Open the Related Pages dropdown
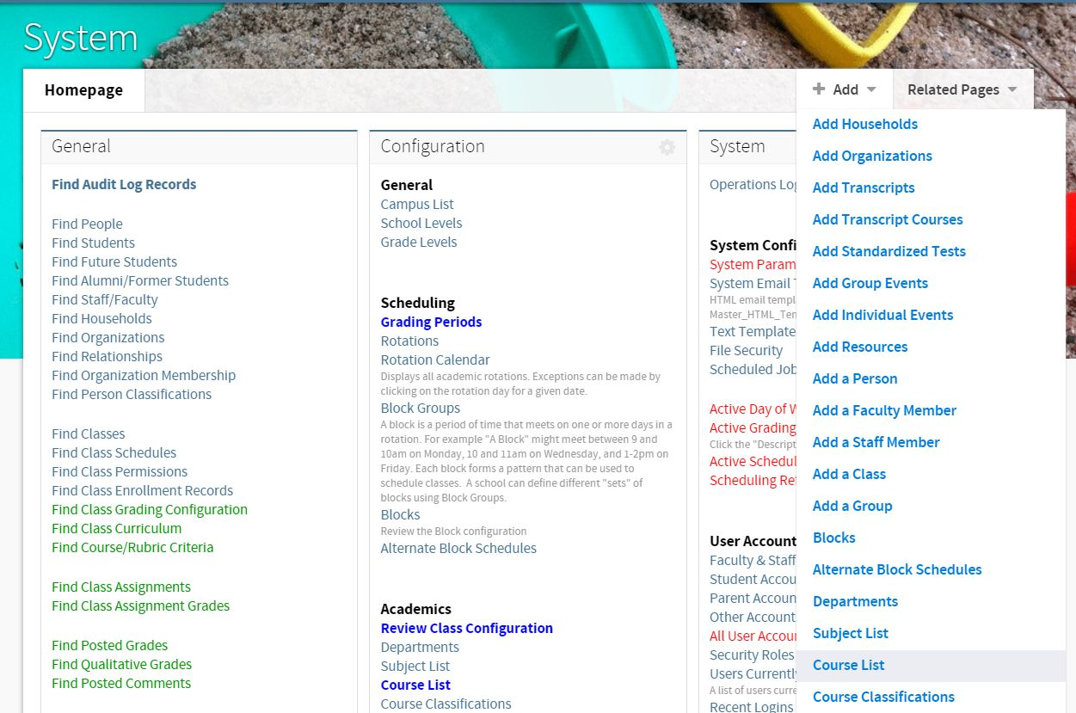The image size is (1076, 713). pyautogui.click(x=954, y=89)
